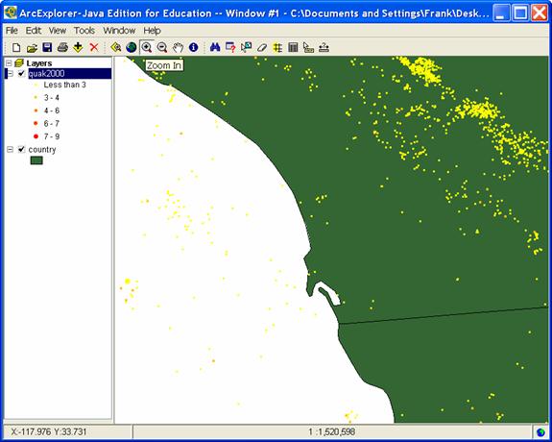Image resolution: width=552 pixels, height=442 pixels.
Task: Open the Find binoculars tool
Action: pyautogui.click(x=215, y=47)
